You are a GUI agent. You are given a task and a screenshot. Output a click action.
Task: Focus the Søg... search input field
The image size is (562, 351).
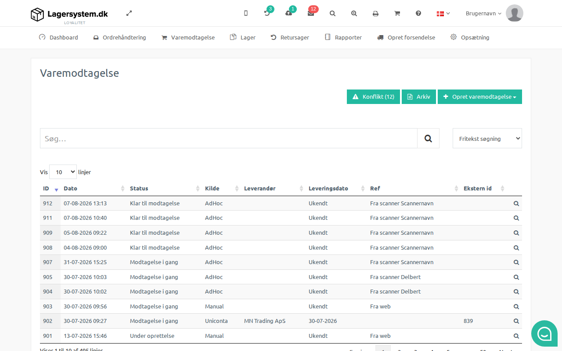tap(229, 138)
